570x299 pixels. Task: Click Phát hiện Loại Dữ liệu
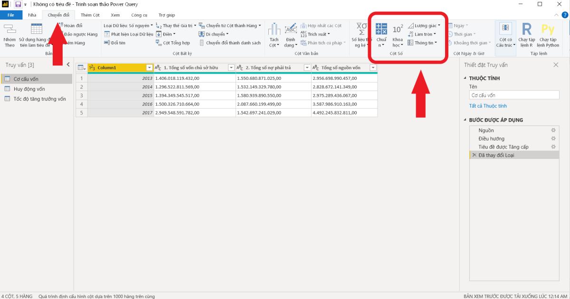tap(128, 34)
